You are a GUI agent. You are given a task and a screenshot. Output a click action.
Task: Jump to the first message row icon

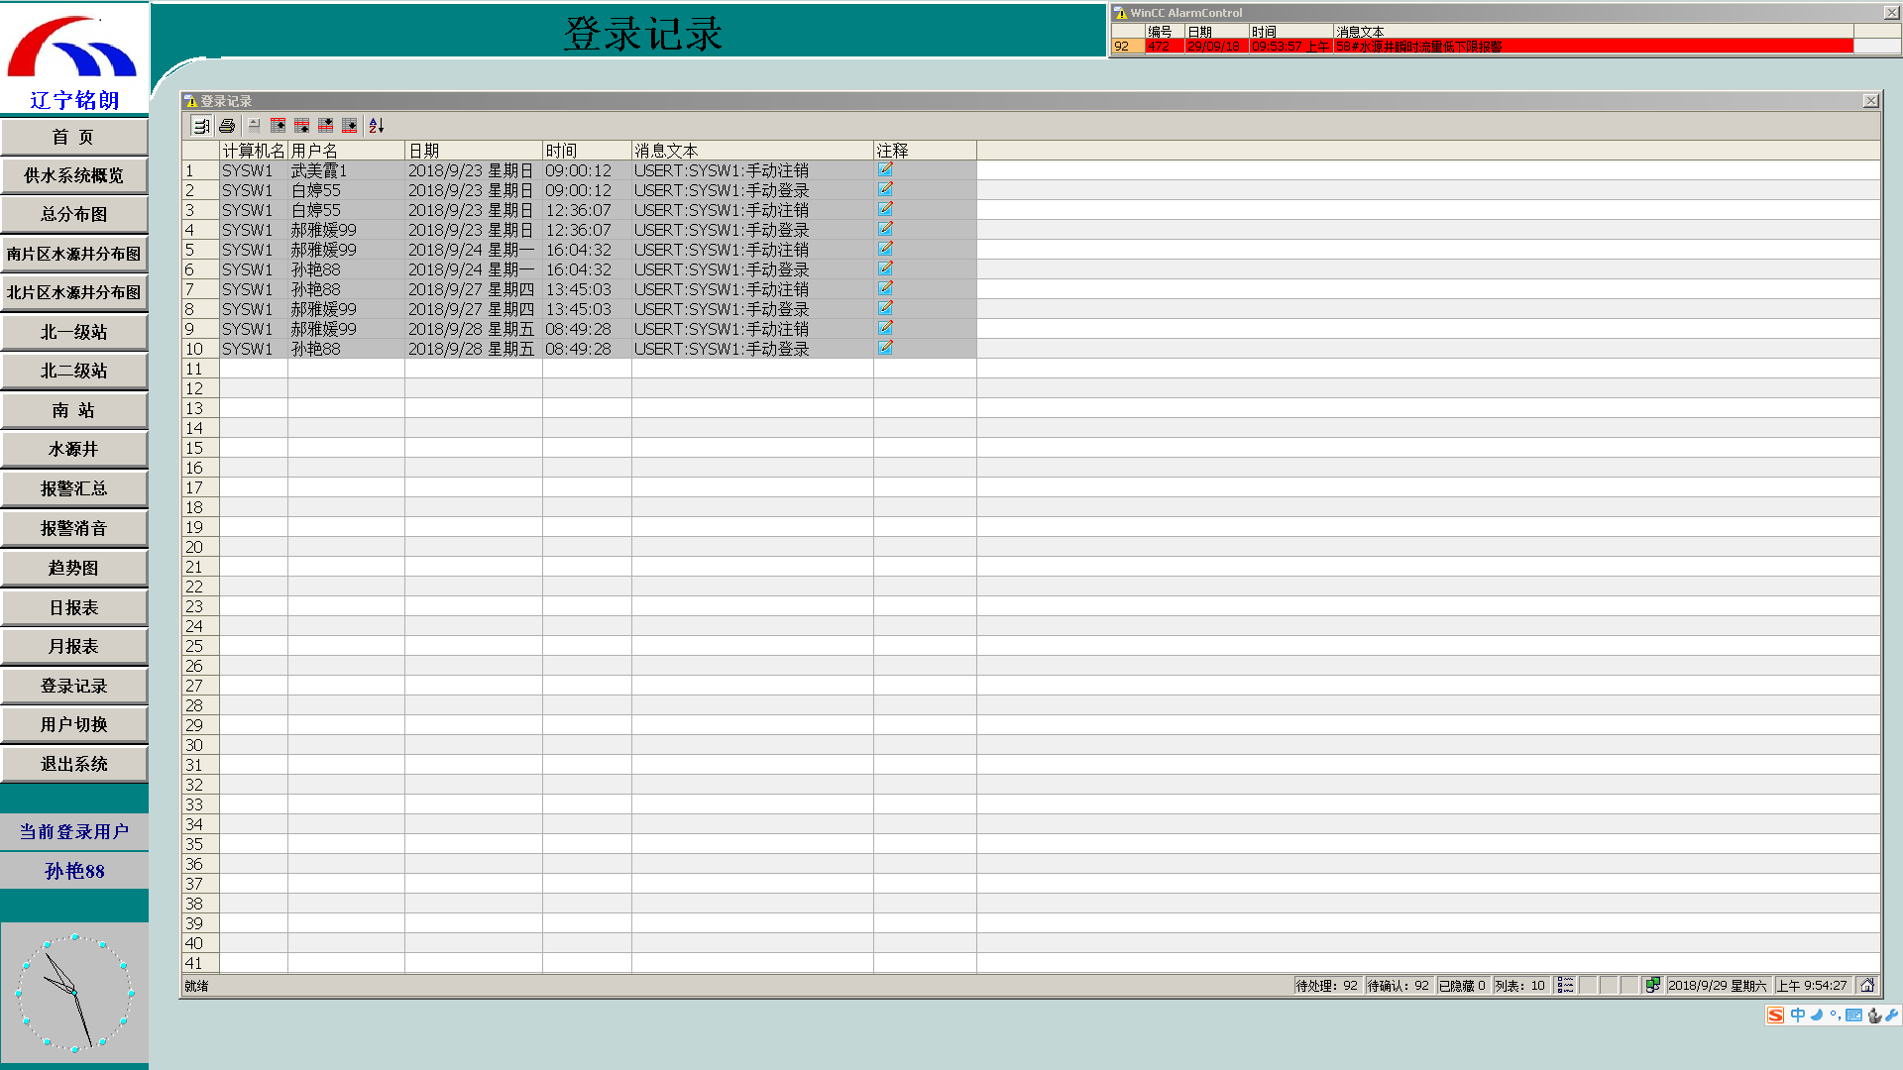[279, 126]
